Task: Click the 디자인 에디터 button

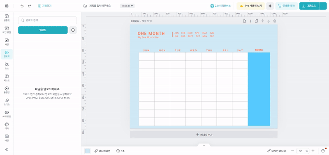Action: [x=276, y=151]
